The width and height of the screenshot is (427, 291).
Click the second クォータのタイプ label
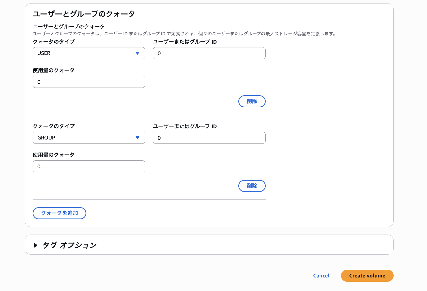coord(54,126)
